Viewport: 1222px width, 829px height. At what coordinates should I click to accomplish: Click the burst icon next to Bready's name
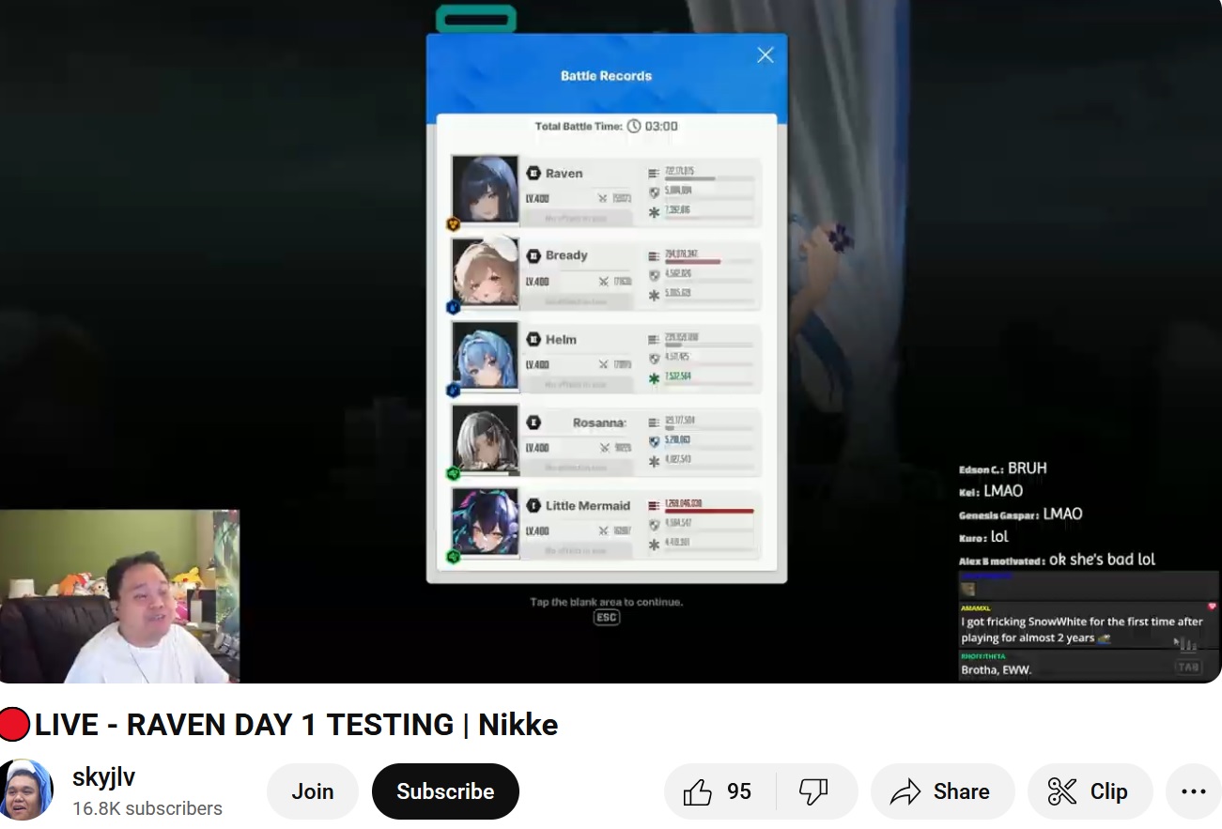[x=534, y=255]
